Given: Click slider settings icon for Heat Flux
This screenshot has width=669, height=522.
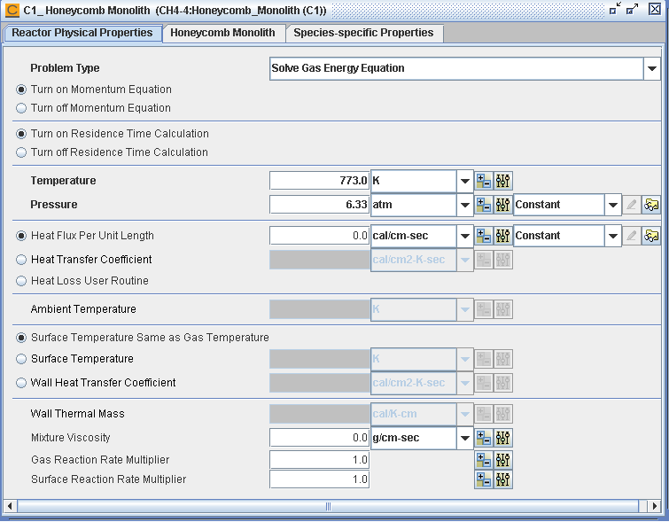Looking at the screenshot, I should click(503, 236).
